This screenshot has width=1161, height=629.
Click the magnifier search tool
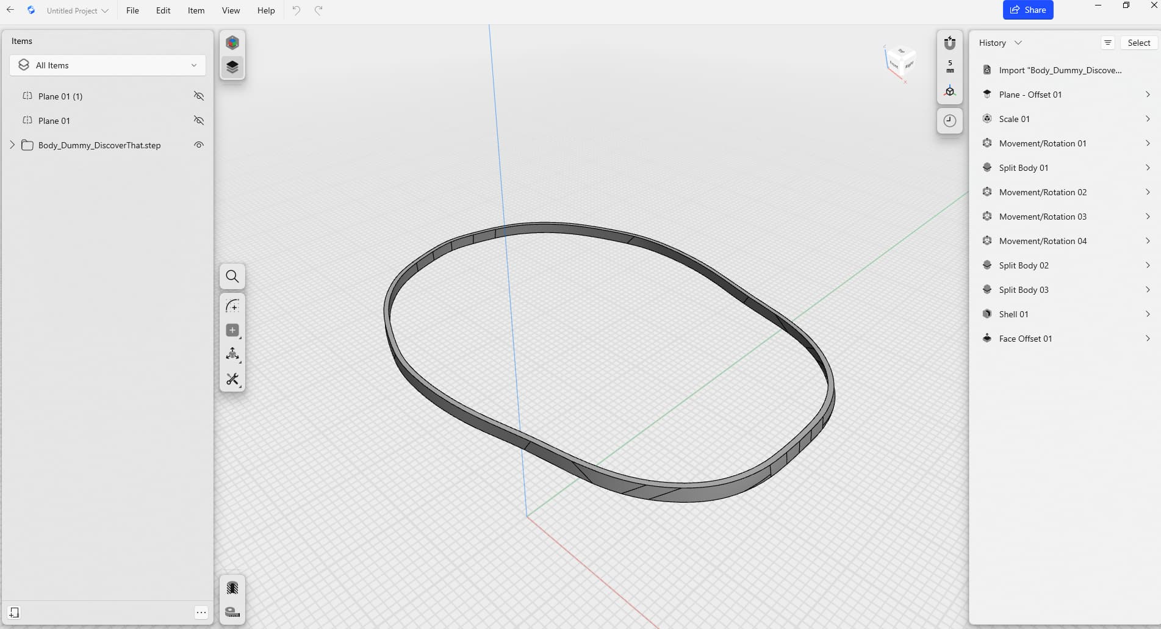(x=232, y=276)
